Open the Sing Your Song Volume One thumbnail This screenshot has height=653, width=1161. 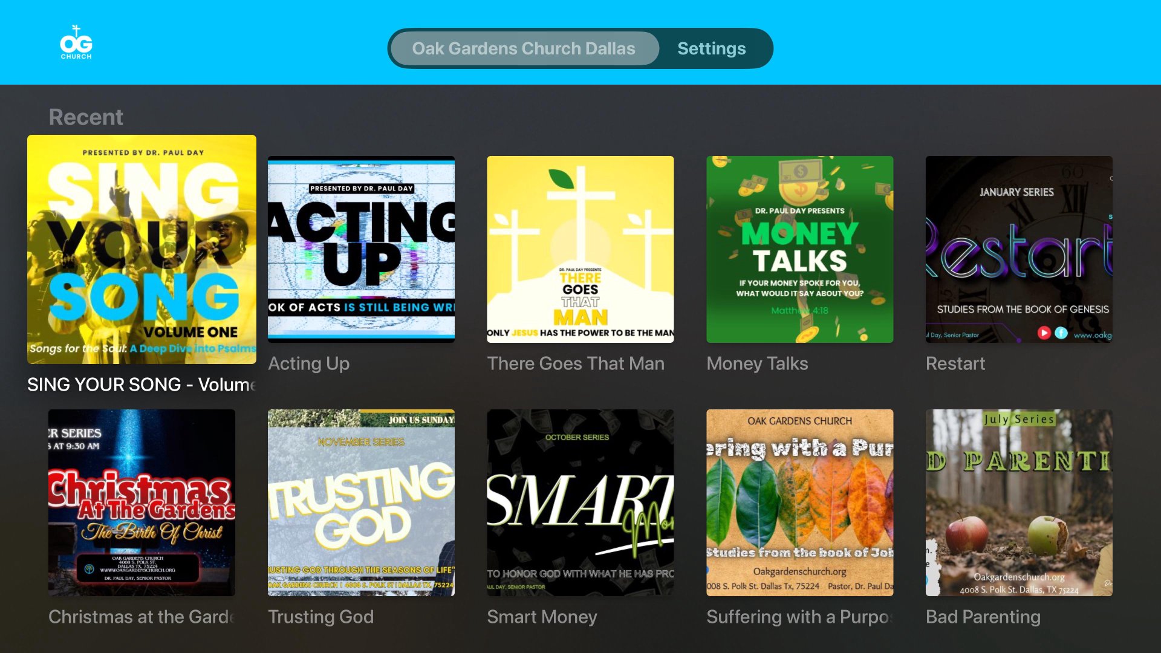tap(141, 249)
